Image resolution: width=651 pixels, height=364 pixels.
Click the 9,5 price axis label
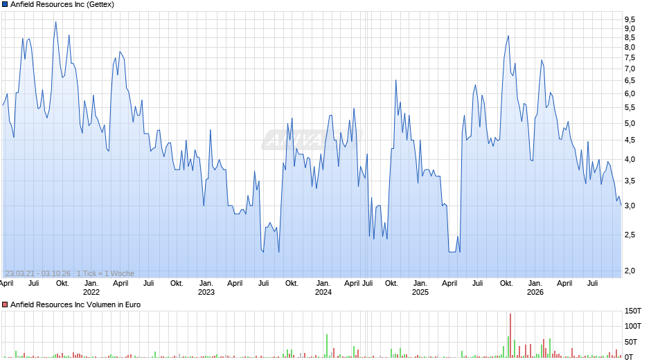(x=630, y=19)
